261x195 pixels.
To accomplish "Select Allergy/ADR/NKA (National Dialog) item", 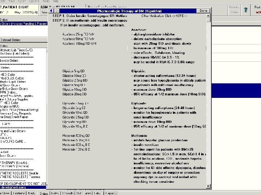I will pos(19,110).
